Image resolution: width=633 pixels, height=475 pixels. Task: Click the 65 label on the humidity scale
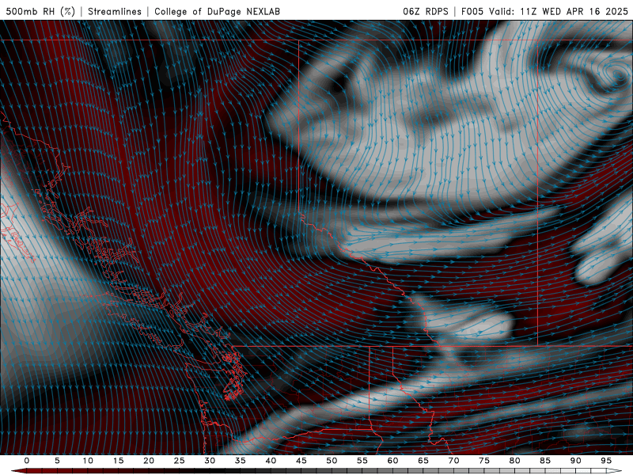tap(423, 461)
